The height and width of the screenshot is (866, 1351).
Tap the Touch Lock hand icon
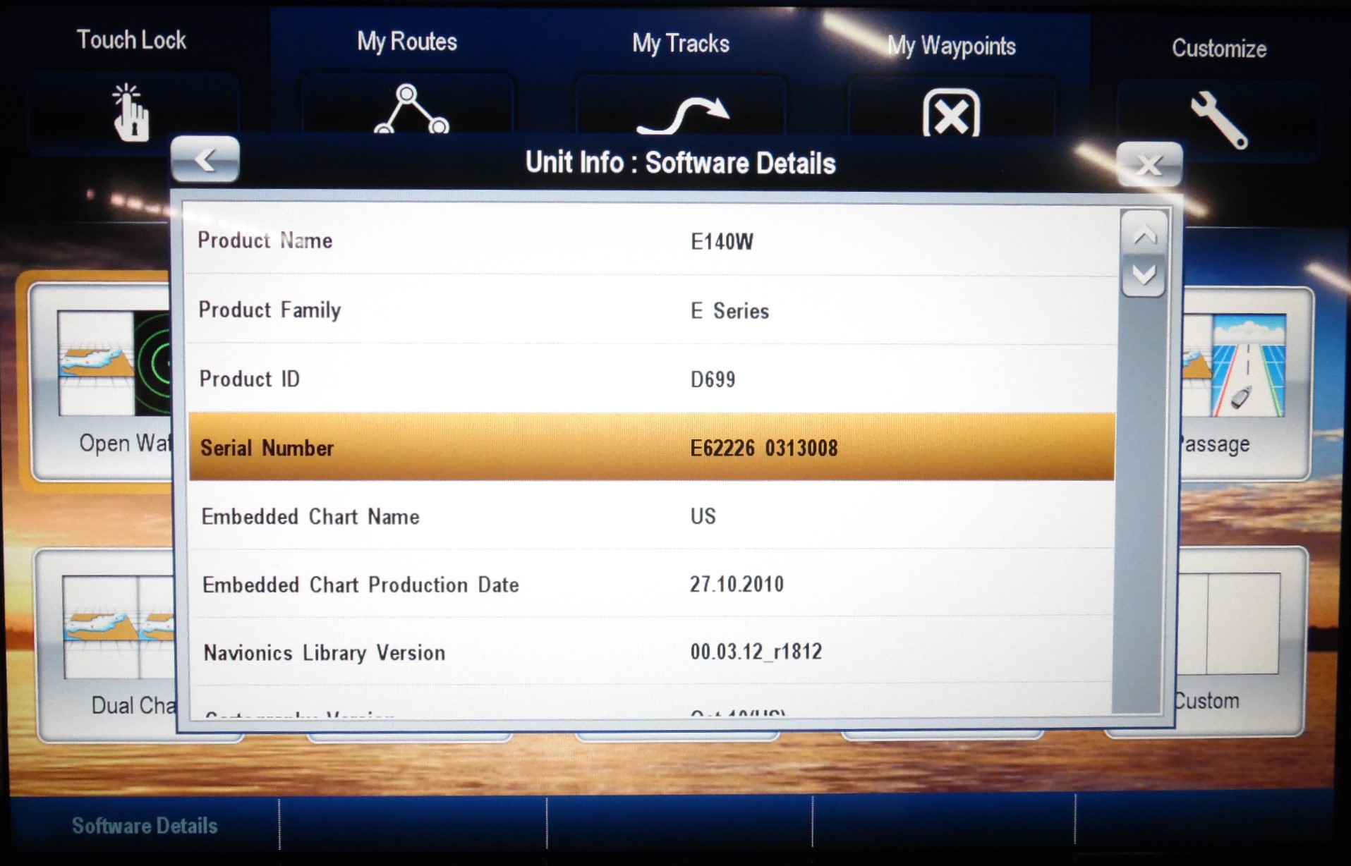(131, 113)
